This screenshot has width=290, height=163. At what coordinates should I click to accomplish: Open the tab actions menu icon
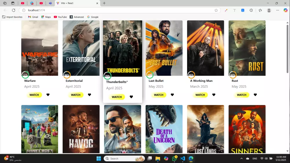click(13, 3)
